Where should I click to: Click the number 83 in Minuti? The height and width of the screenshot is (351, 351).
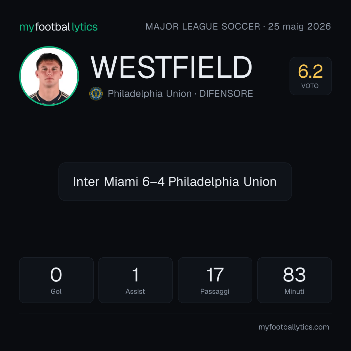click(294, 275)
